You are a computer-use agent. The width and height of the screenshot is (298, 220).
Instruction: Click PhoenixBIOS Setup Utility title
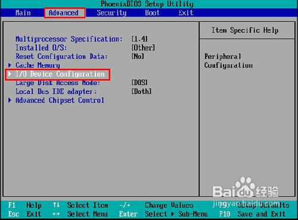147,4
